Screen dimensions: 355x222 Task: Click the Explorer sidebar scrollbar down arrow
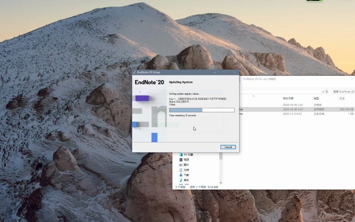[x=221, y=183]
